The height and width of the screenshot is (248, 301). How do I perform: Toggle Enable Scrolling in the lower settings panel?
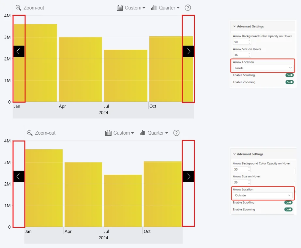click(x=288, y=203)
